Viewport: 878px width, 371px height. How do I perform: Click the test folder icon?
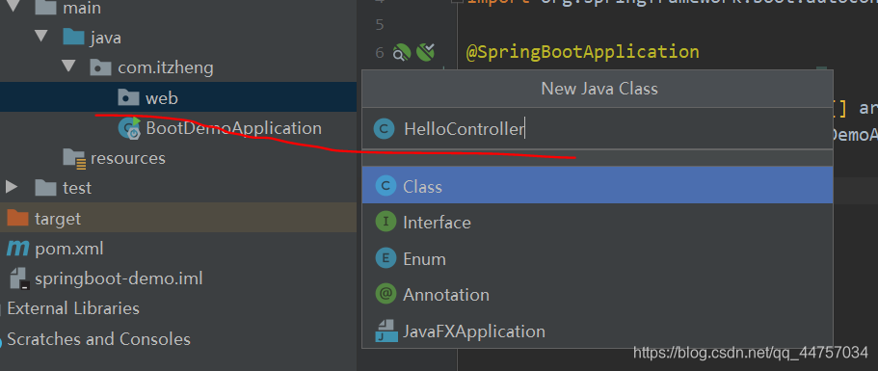tap(45, 188)
